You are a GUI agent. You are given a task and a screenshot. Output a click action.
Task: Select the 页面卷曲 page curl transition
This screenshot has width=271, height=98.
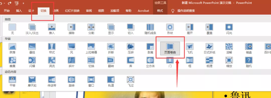pyautogui.click(x=170, y=48)
